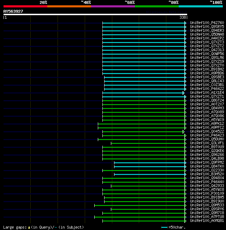The image size is (226, 230).
Task: Click arrowhead at end of UniRef100_A1X1E4 bar
Action: coord(184,93)
